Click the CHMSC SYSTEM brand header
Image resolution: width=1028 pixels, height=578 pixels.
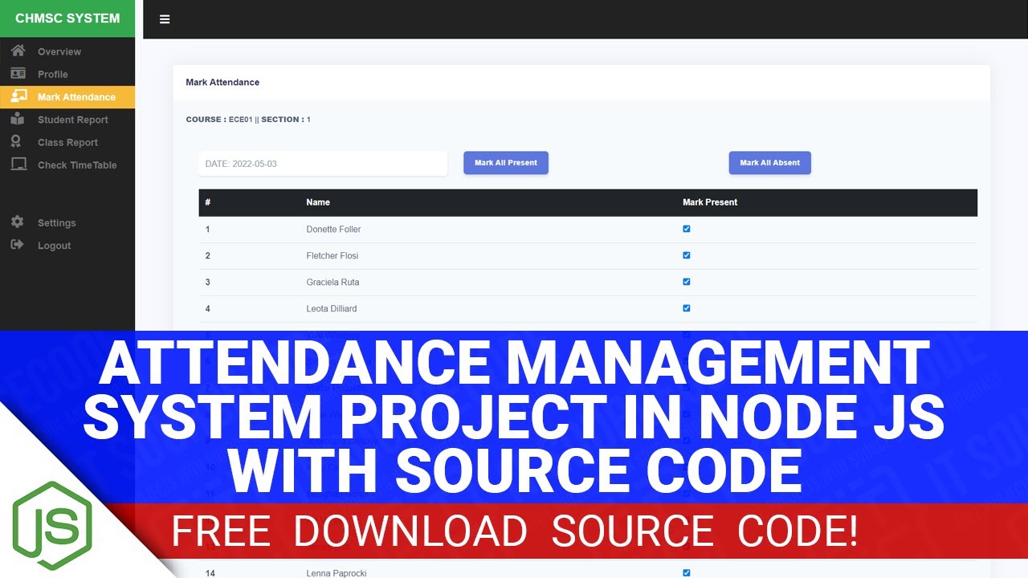(67, 18)
